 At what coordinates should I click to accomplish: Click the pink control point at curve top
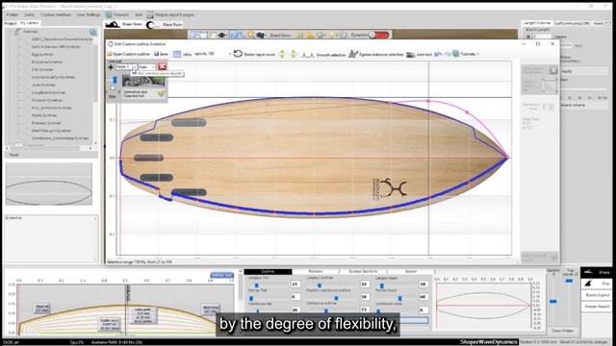pos(428,101)
